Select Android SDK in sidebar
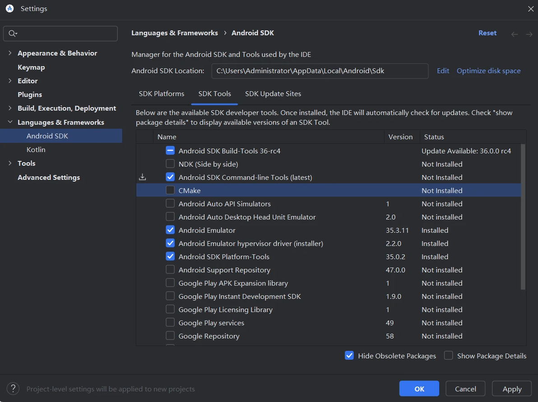The width and height of the screenshot is (538, 402). point(61,136)
